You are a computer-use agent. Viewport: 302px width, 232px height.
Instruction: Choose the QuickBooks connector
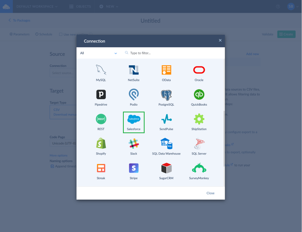coord(199,98)
